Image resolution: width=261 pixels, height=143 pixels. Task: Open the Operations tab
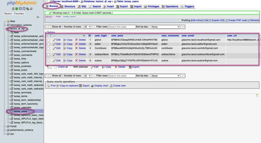click(x=170, y=6)
